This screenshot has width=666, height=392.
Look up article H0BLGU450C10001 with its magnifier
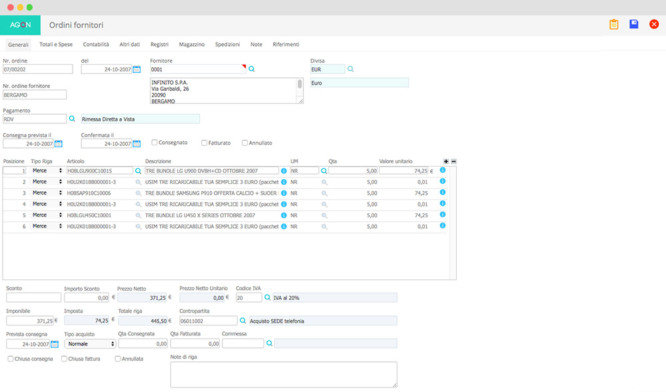(x=138, y=215)
